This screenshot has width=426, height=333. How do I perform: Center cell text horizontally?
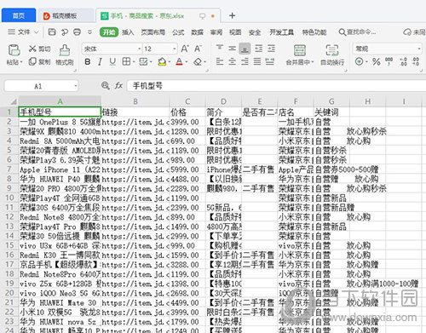[x=232, y=61]
